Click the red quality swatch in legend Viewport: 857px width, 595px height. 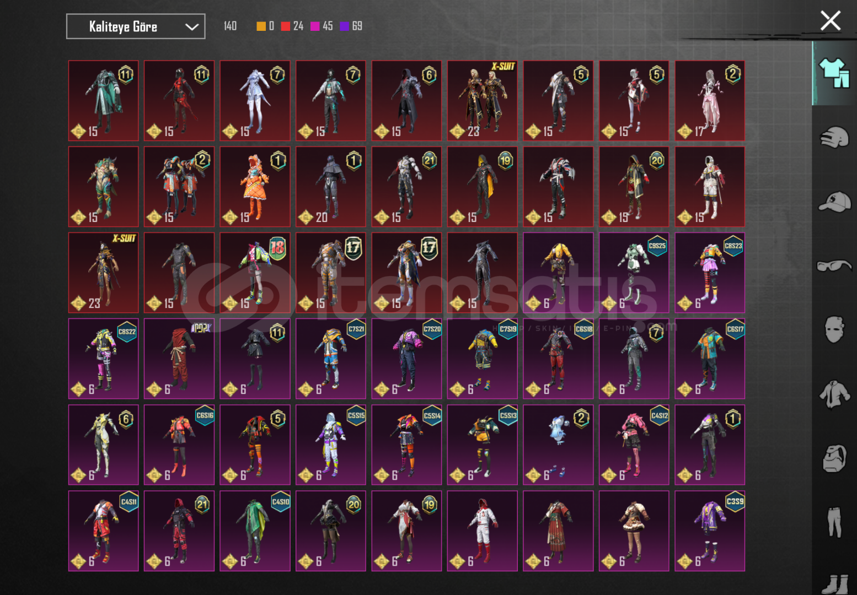tap(286, 26)
